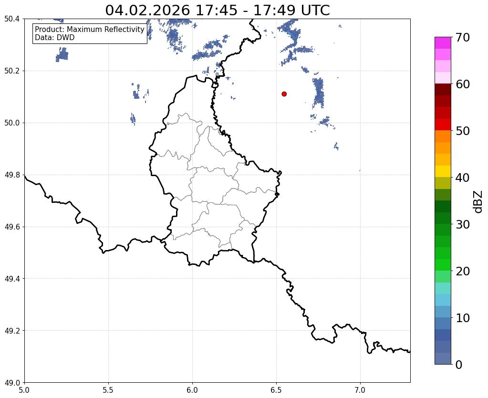Screen dimensions: 488x398
Task: Click the 0 dBZ colorbar tick label
Action: tap(459, 365)
